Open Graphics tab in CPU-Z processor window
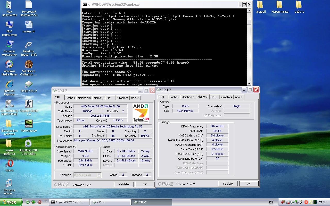This screenshot has width=330, height=206. (122, 98)
